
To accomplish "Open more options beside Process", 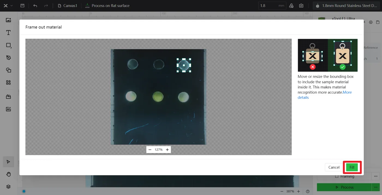I will click(376, 187).
